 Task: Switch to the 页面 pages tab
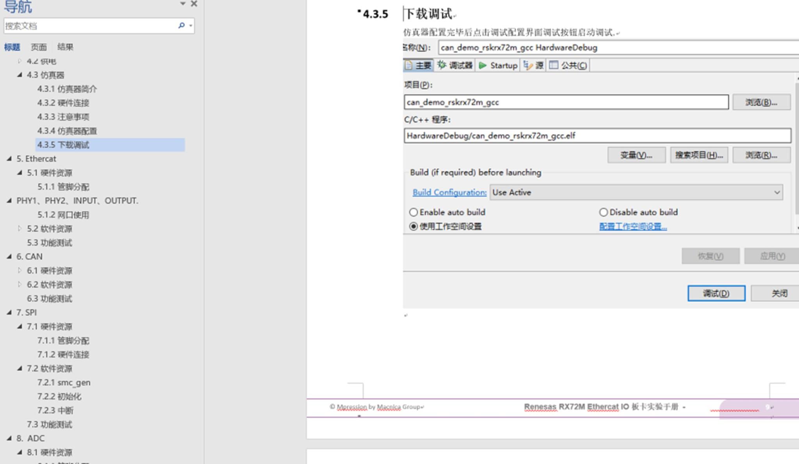click(x=39, y=47)
